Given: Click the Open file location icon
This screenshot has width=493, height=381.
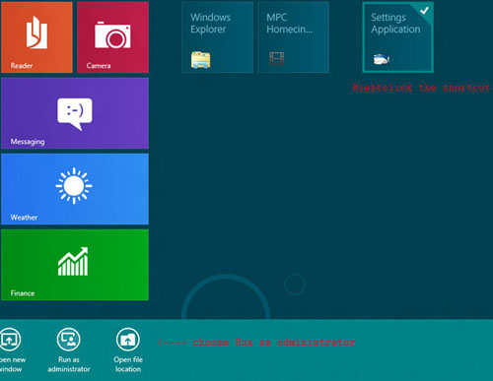Looking at the screenshot, I should 128,340.
